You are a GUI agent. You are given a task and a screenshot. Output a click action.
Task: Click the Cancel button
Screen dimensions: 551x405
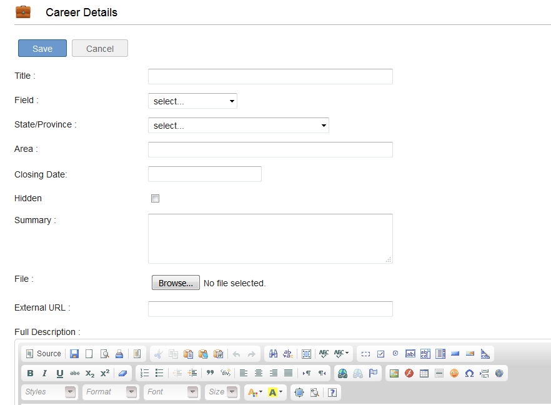[100, 48]
